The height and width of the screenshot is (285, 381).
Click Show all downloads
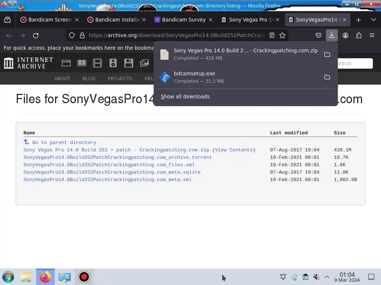click(x=185, y=96)
